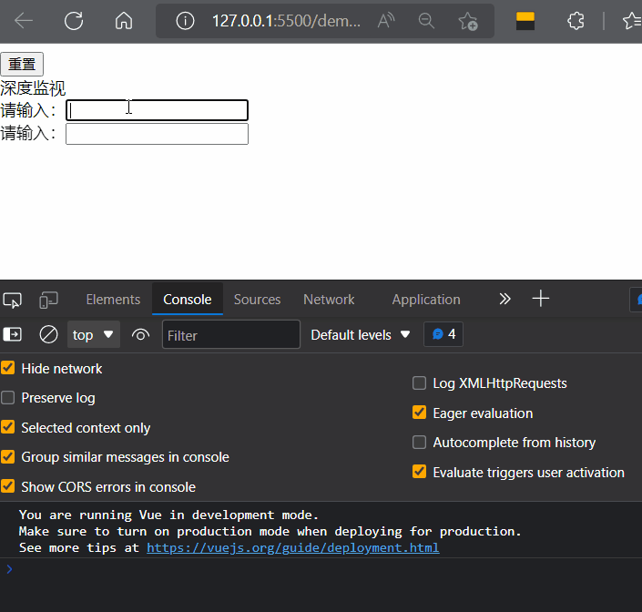
Task: Toggle the Eager evaluation checkbox
Action: pos(419,413)
